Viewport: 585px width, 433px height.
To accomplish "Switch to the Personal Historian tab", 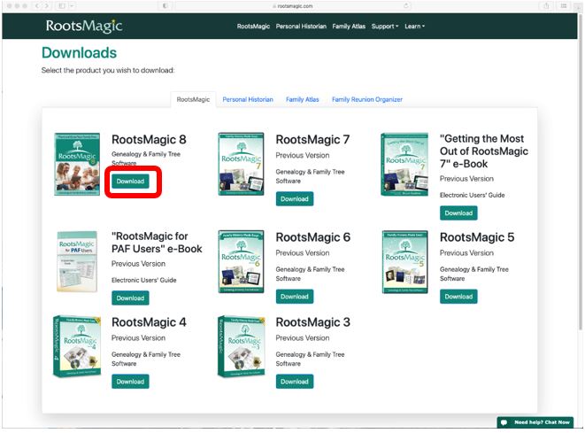I will 248,100.
